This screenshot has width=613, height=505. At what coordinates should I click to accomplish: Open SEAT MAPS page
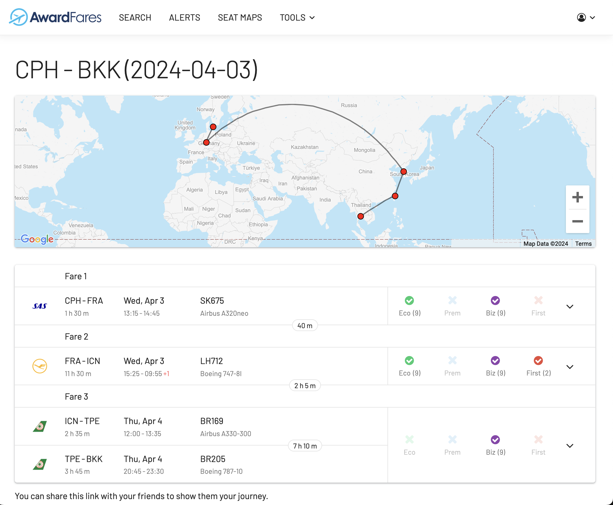pyautogui.click(x=240, y=18)
